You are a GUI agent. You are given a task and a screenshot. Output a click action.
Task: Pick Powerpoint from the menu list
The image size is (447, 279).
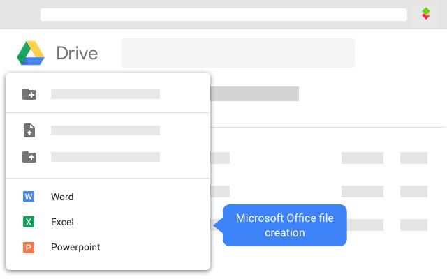pyautogui.click(x=75, y=247)
